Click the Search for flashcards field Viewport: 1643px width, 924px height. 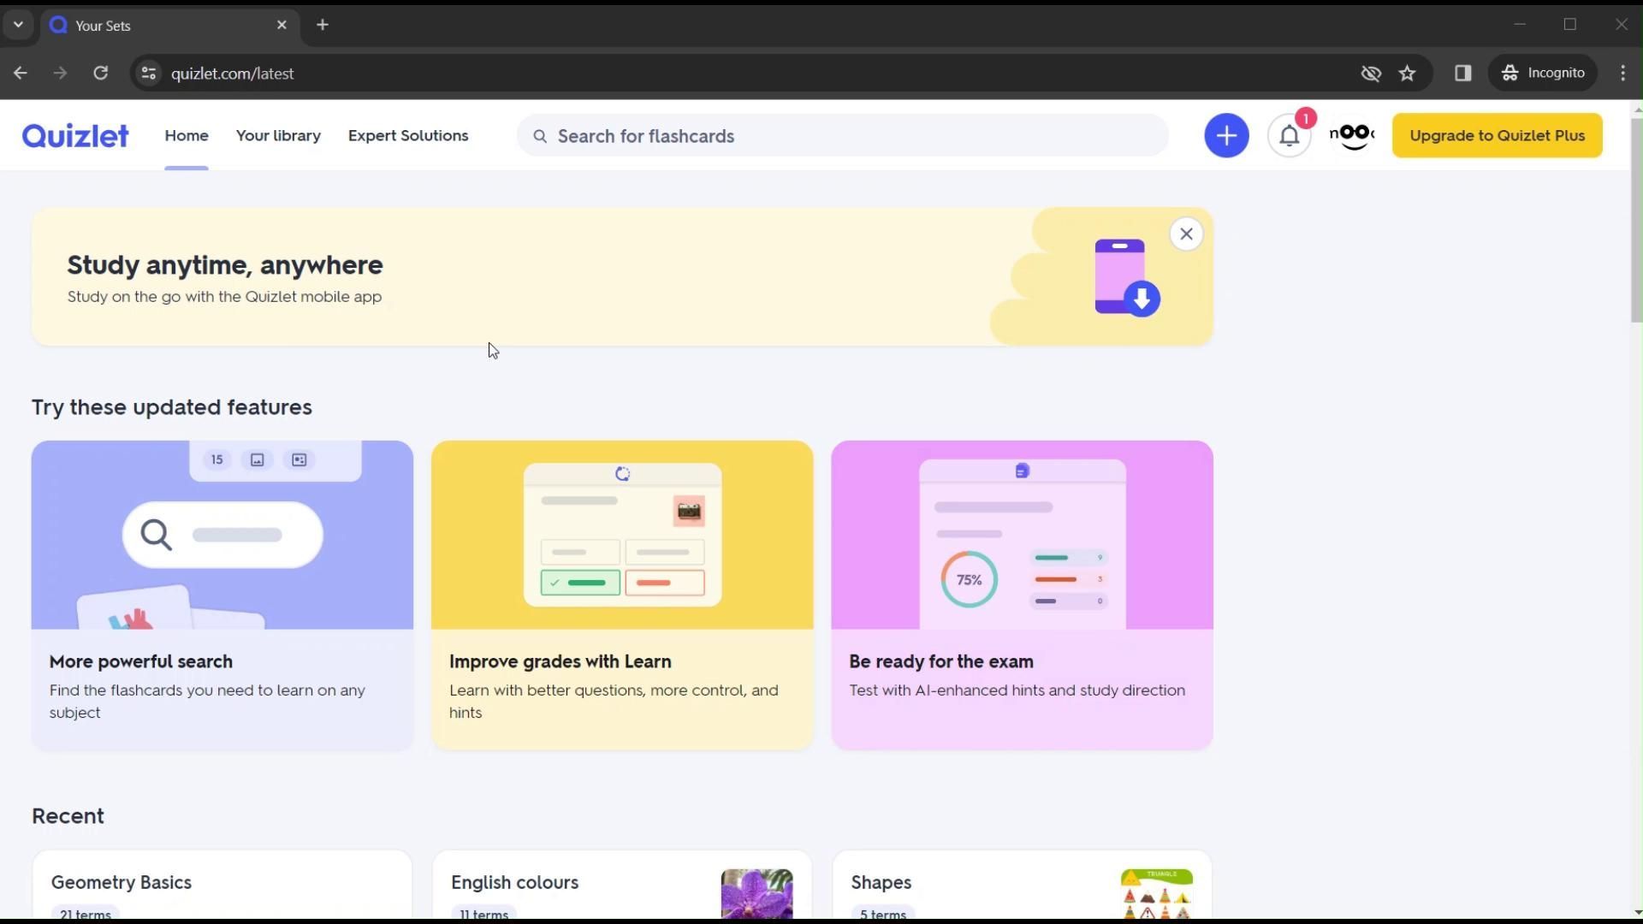843,136
